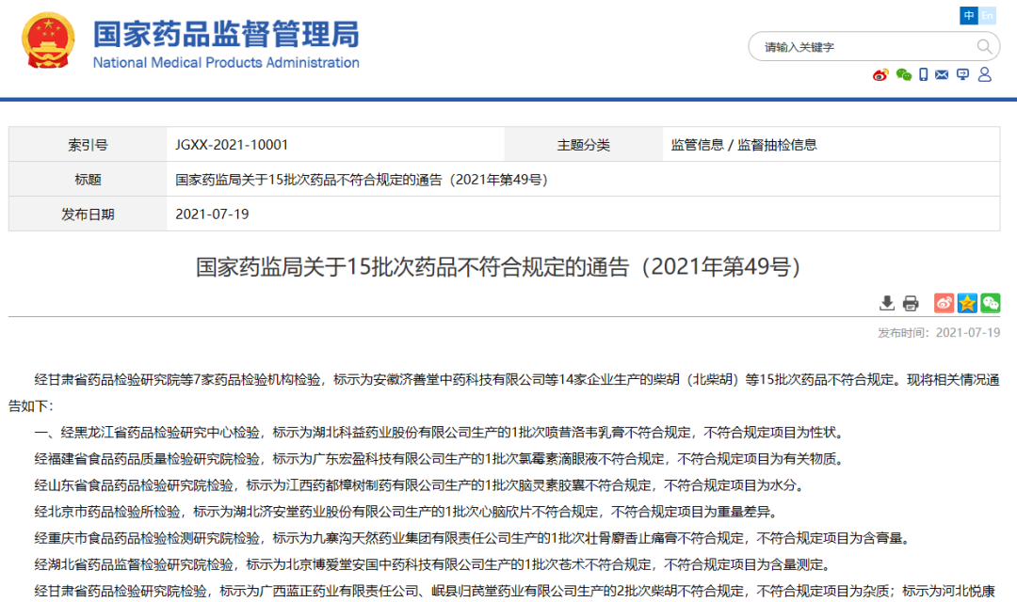The height and width of the screenshot is (602, 1017).
Task: Print the article using the printer icon
Action: [911, 303]
